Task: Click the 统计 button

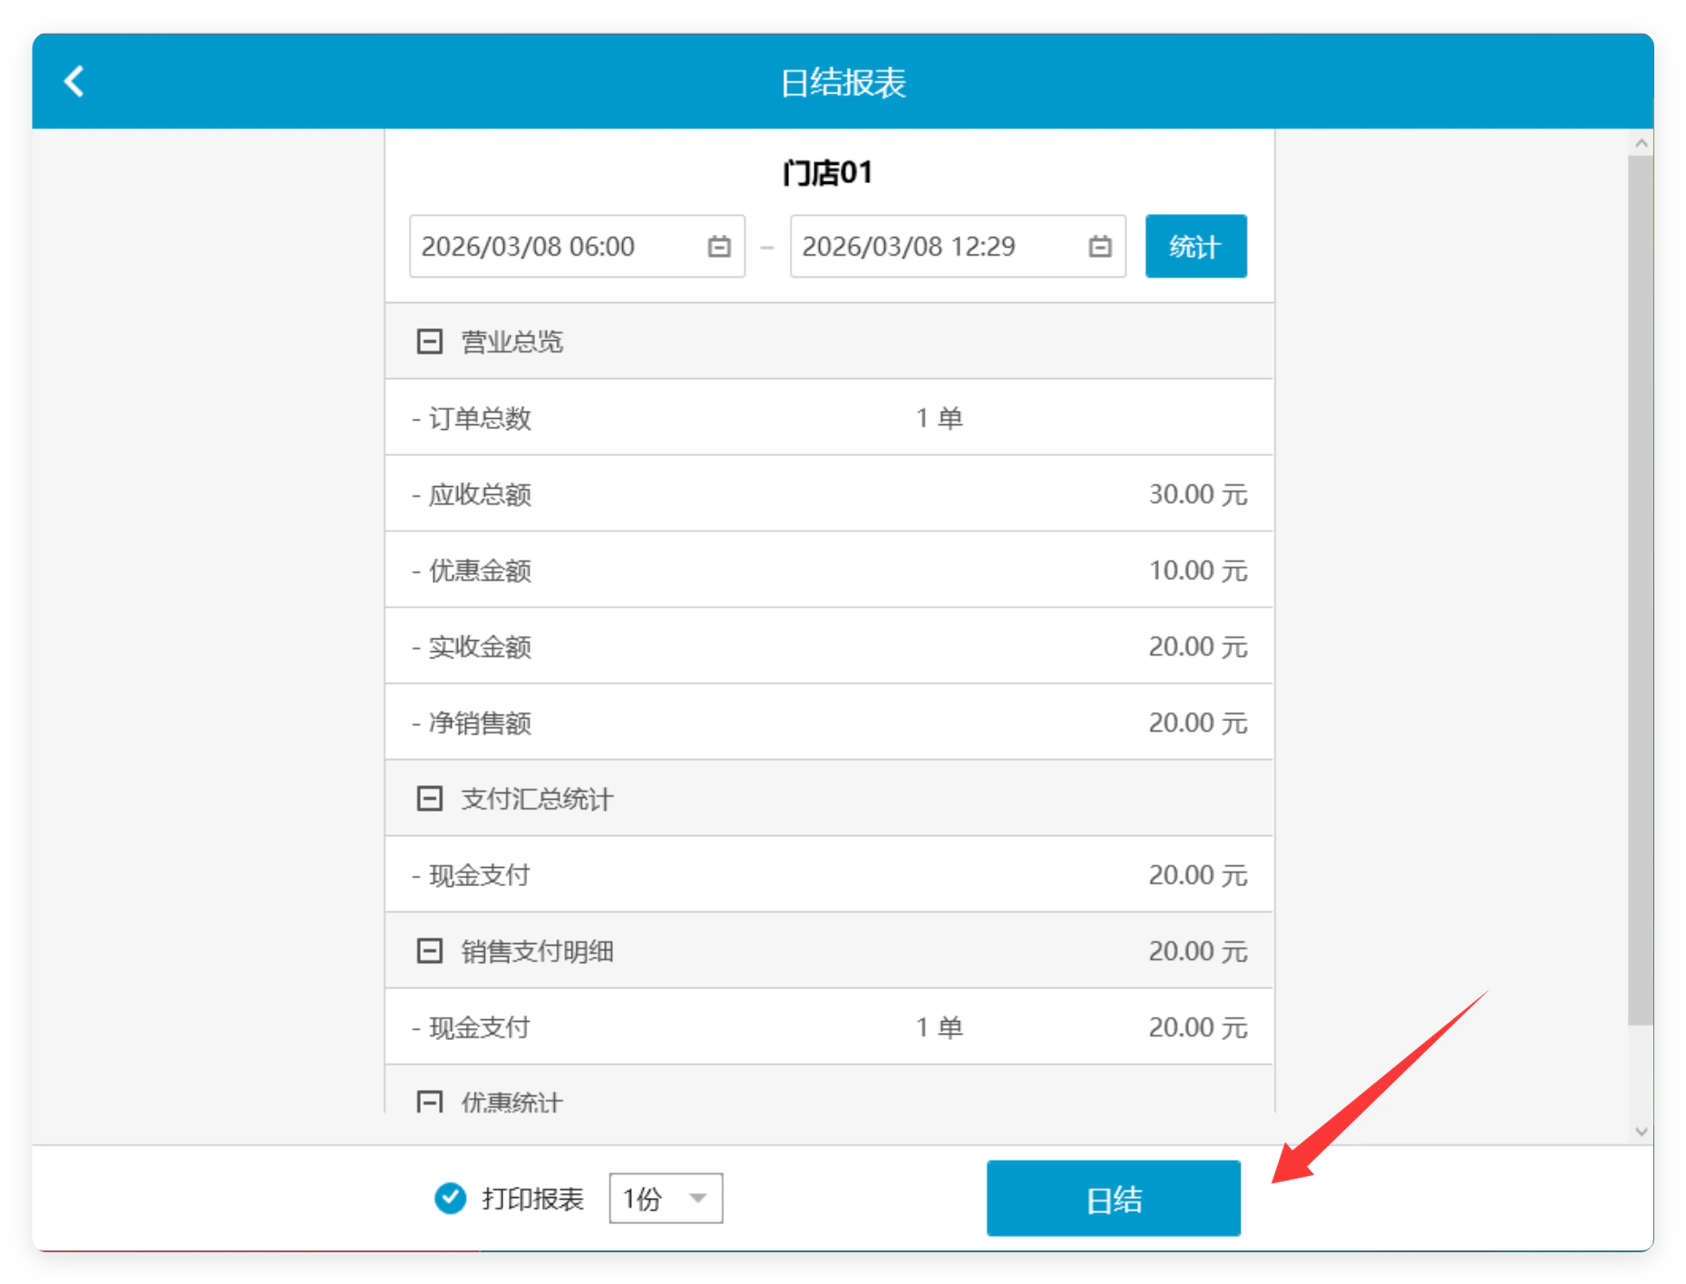Action: pyautogui.click(x=1195, y=247)
